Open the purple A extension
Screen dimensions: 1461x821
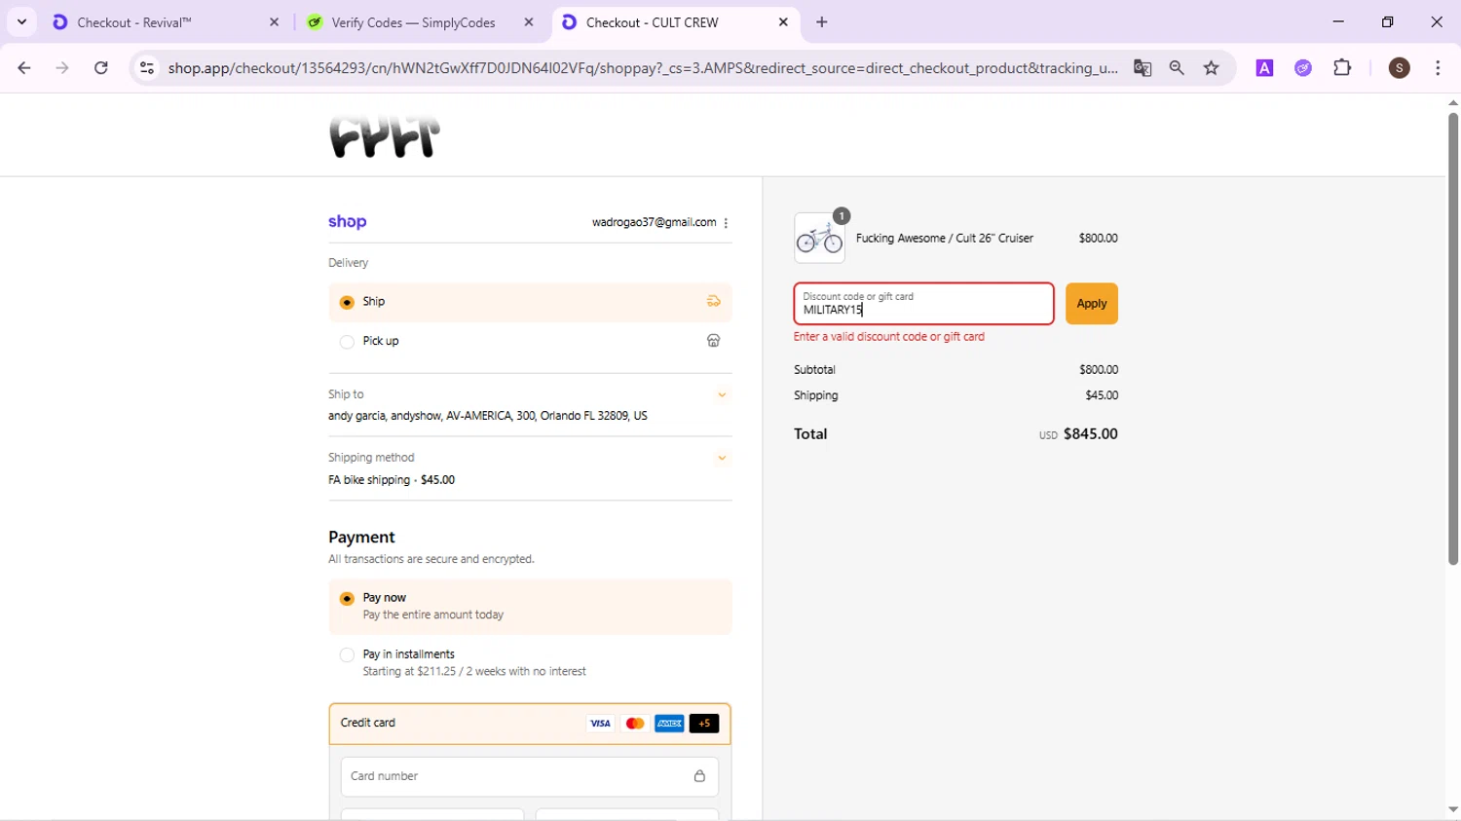point(1264,68)
